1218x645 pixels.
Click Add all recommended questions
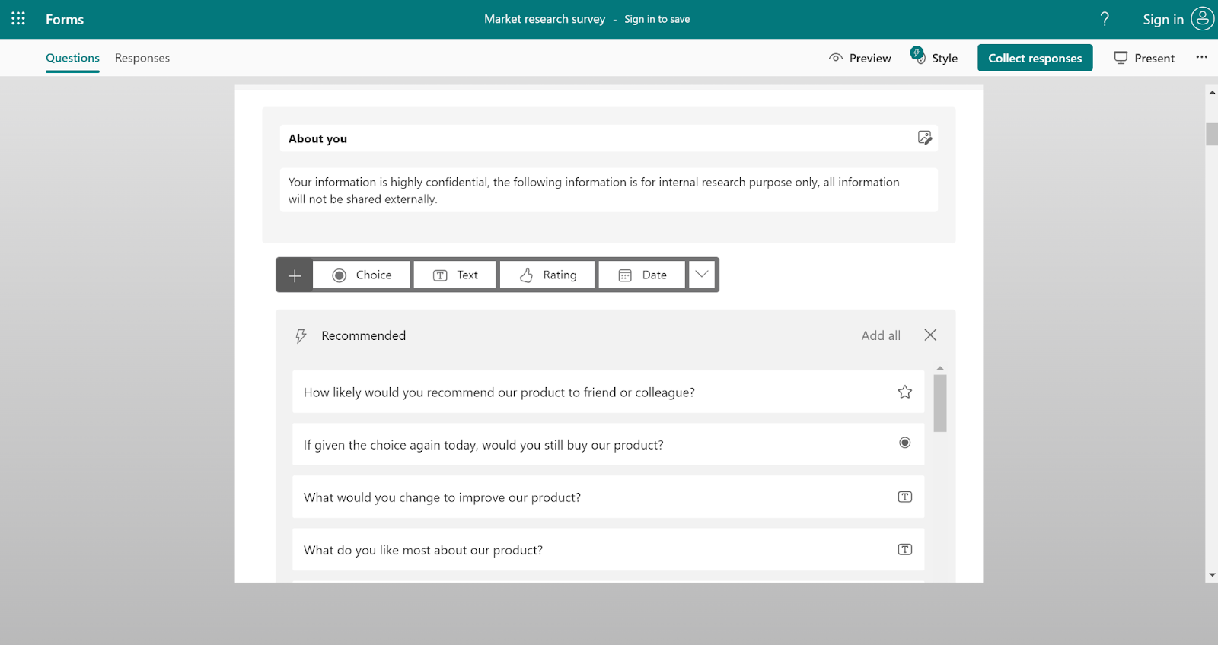point(881,335)
